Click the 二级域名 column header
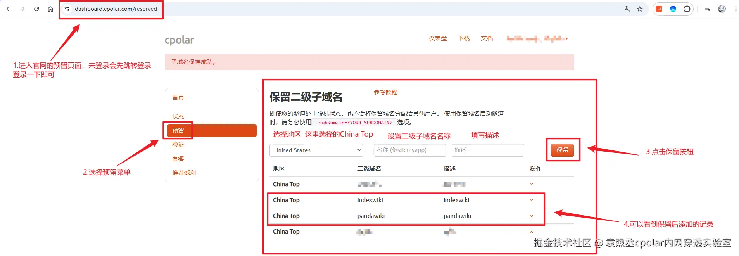 369,169
